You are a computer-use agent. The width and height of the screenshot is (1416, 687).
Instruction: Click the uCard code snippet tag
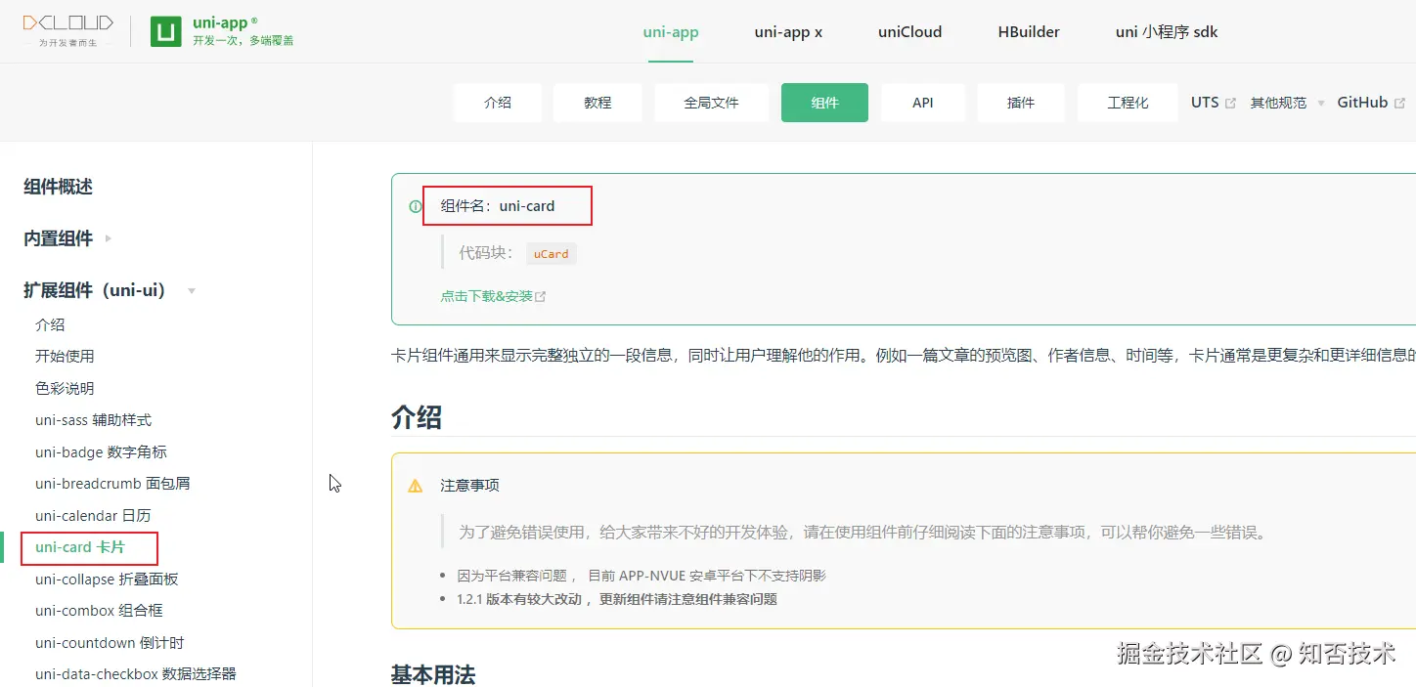(551, 254)
